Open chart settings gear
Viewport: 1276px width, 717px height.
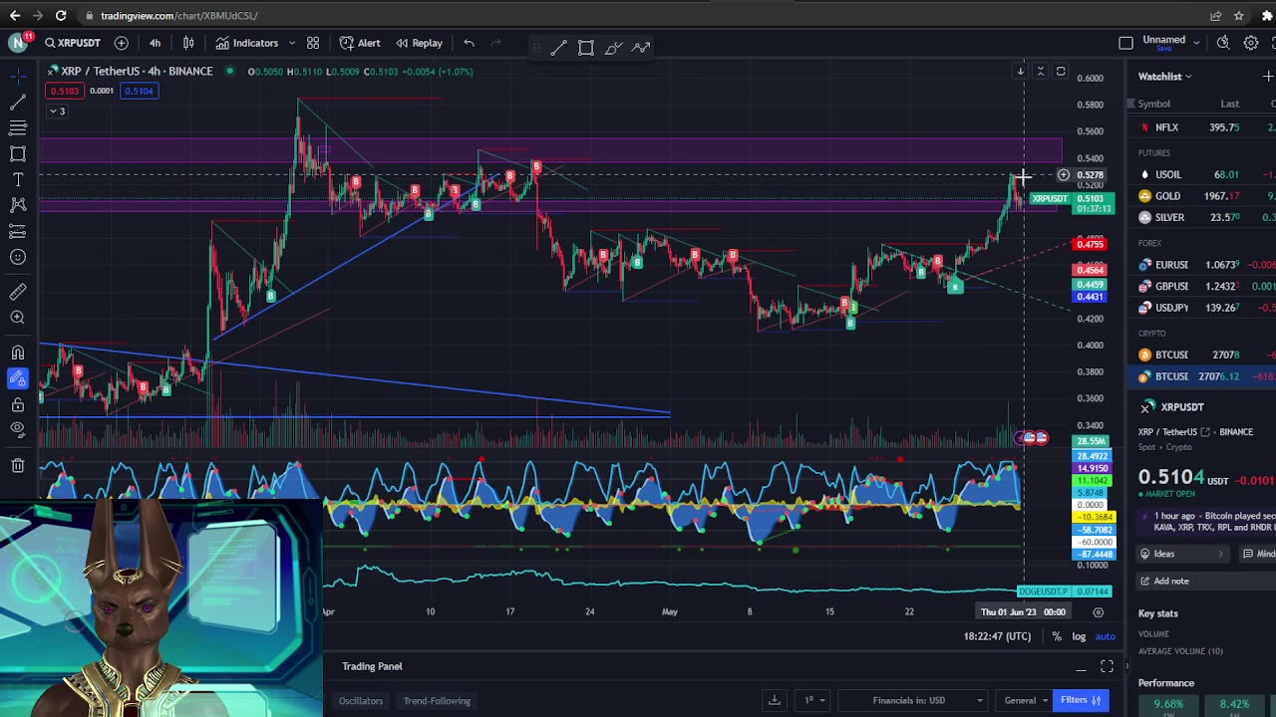[x=1251, y=43]
